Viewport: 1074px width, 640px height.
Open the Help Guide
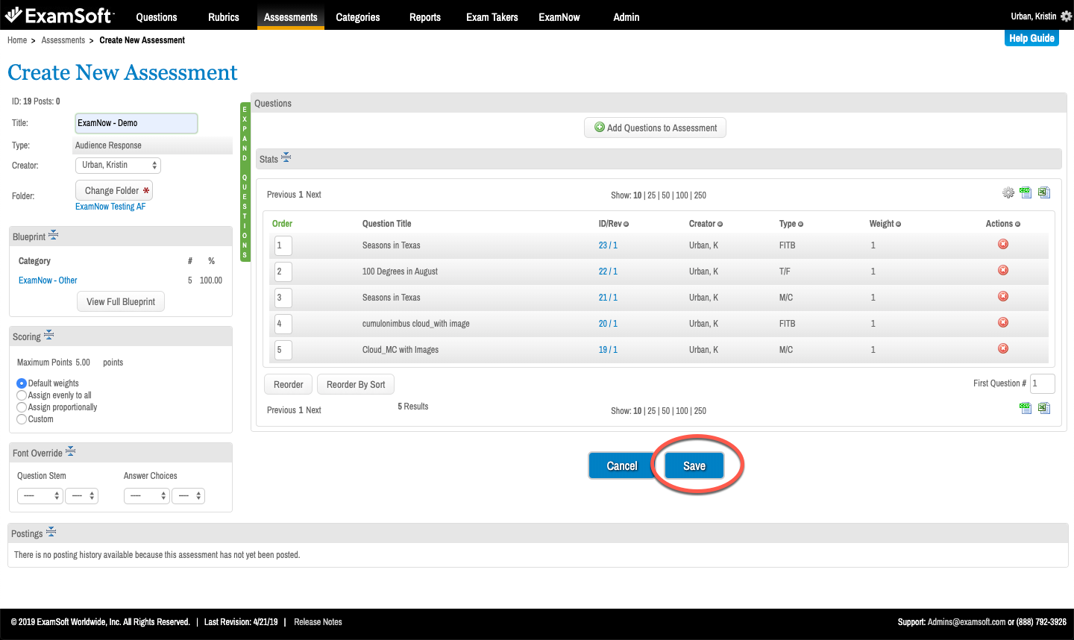tap(1031, 38)
